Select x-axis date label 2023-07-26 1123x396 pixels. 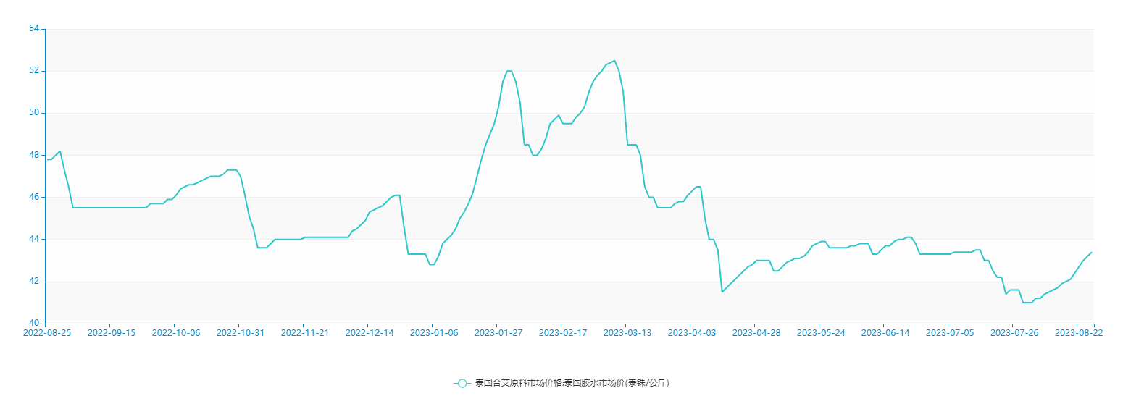click(1014, 333)
